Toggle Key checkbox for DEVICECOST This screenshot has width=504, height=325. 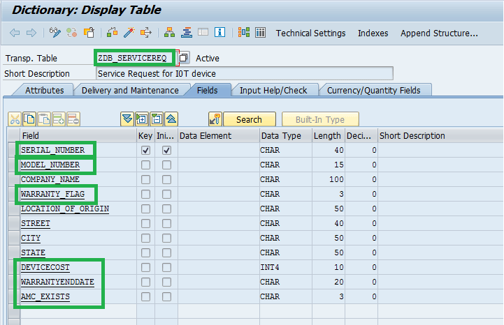pos(145,267)
